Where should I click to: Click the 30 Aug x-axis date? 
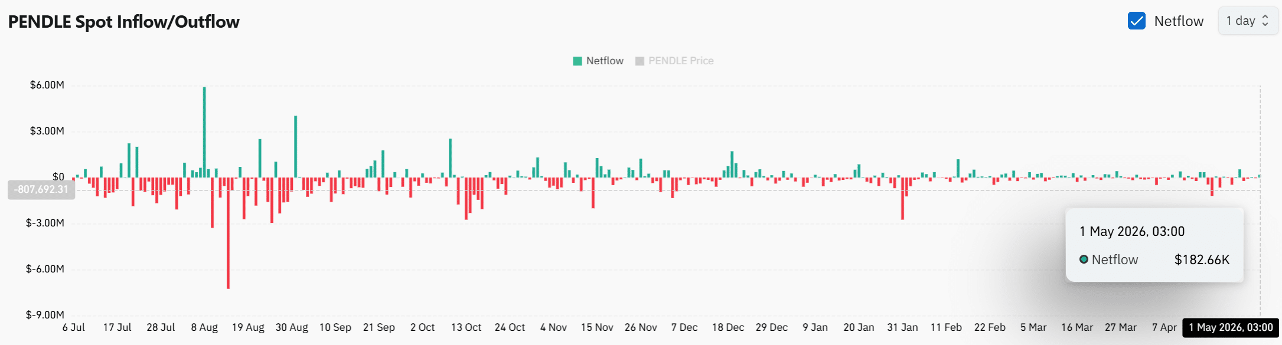[x=292, y=327]
